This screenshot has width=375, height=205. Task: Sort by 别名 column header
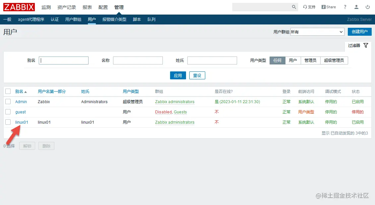[21, 92]
